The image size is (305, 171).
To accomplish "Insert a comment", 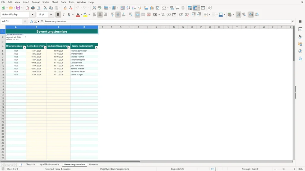I will pos(178,8).
